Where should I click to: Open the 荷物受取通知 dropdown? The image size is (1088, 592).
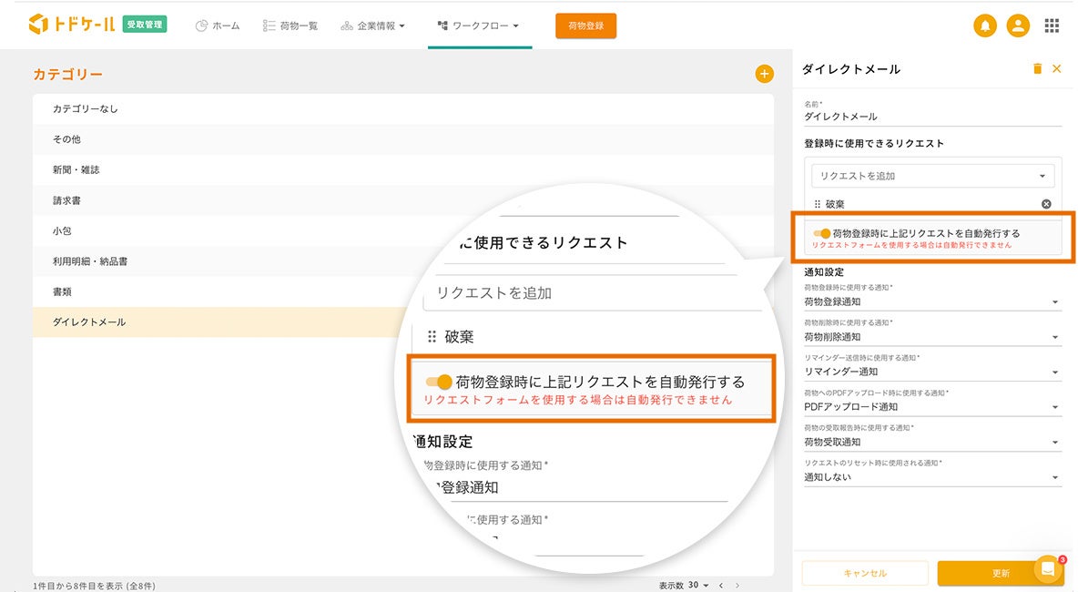coord(932,442)
